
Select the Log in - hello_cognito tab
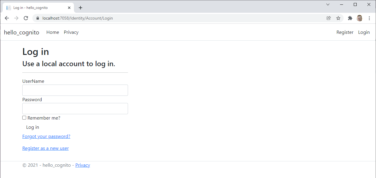coord(38,8)
